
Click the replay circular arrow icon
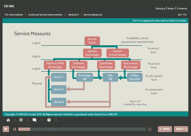(x=150, y=129)
